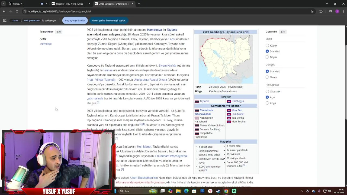This screenshot has width=347, height=195.
Task: Switch to Haberler - BBC News Türkçe tab
Action: click(x=69, y=4)
